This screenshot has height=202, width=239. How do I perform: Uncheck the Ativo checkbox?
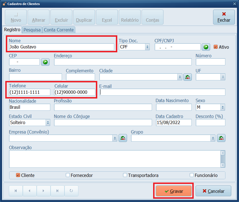point(216,47)
